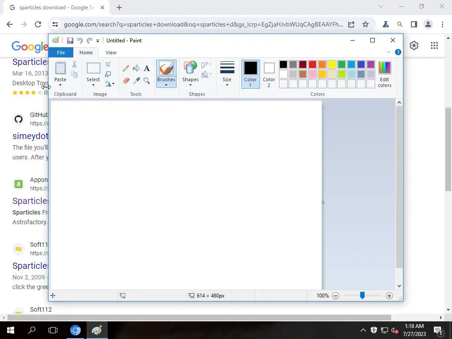Choose the green color swatch
Viewport: 452px width, 339px height.
click(x=342, y=64)
